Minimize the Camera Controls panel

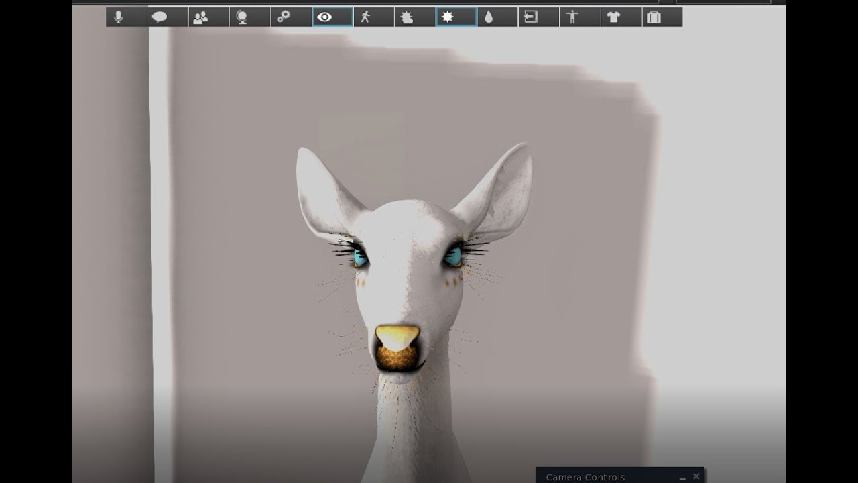click(682, 478)
